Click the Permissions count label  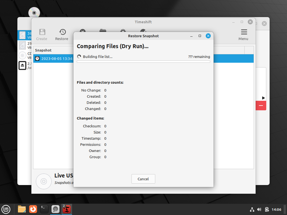[91, 145]
